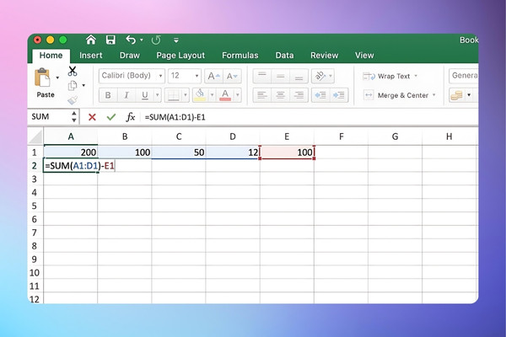Click the Select All corner triangle
This screenshot has width=506, height=337.
(x=35, y=136)
